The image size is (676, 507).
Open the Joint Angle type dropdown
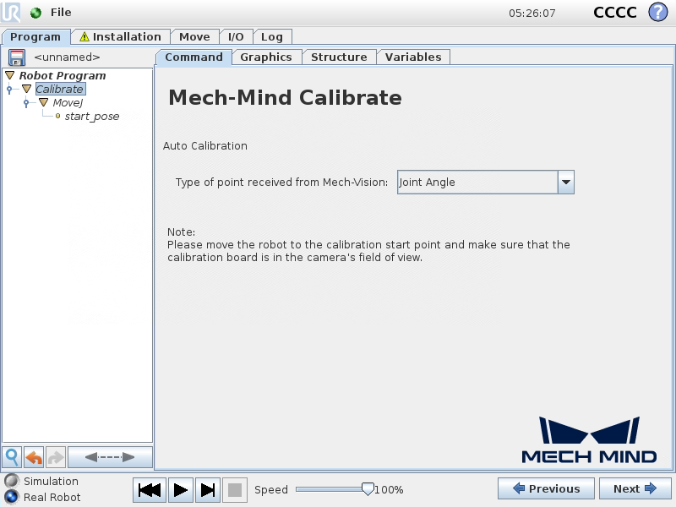click(565, 182)
